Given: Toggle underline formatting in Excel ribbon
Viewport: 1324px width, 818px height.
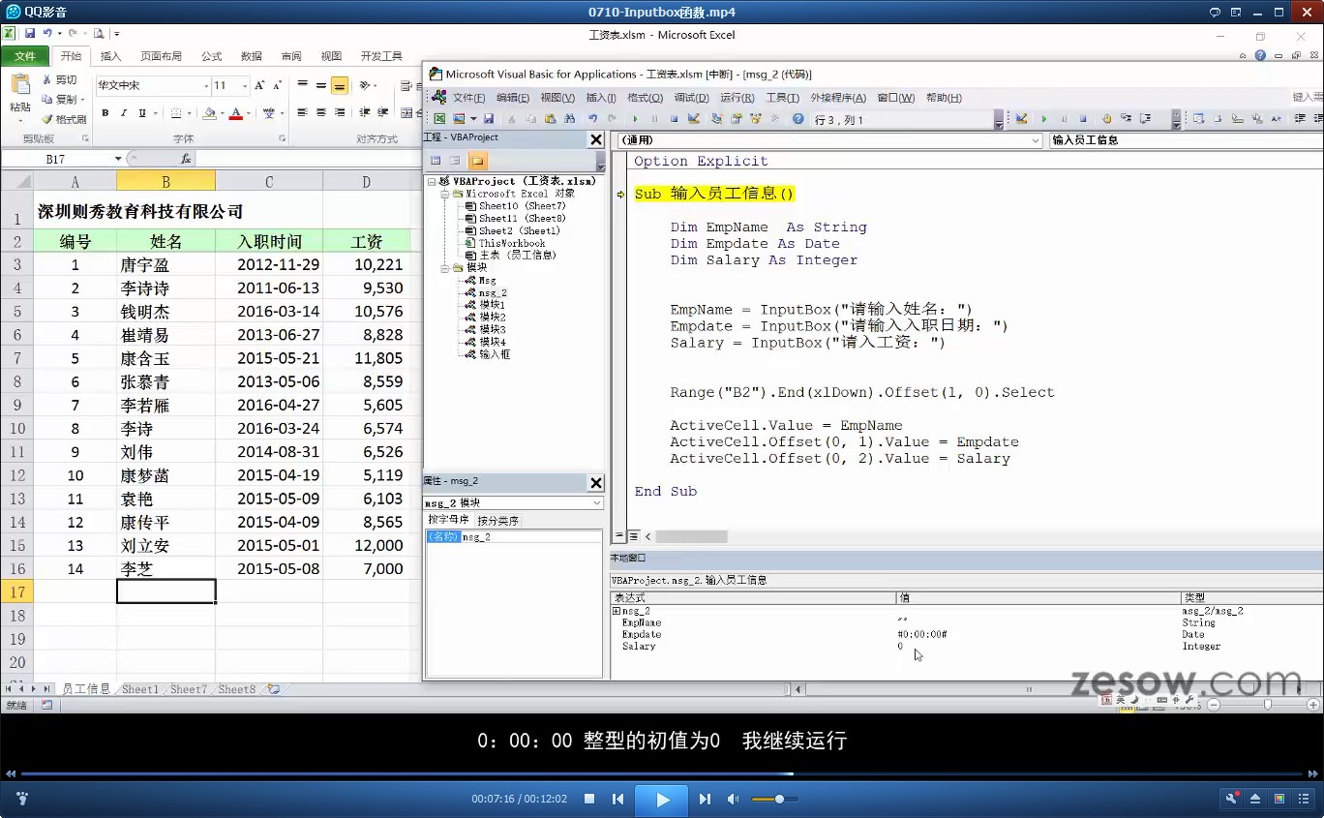Looking at the screenshot, I should [142, 113].
